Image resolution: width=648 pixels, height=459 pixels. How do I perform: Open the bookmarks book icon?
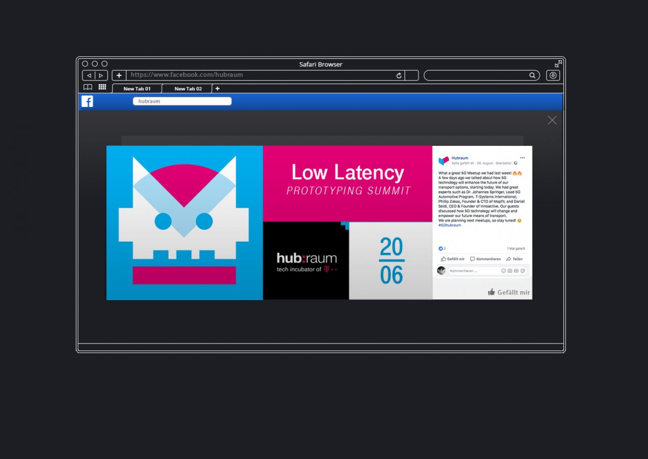point(88,87)
